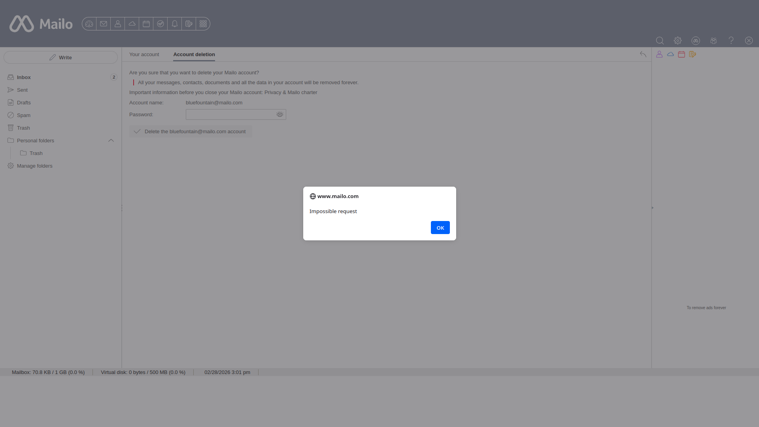Open the Inbox folder
The image size is (759, 427).
[24, 77]
